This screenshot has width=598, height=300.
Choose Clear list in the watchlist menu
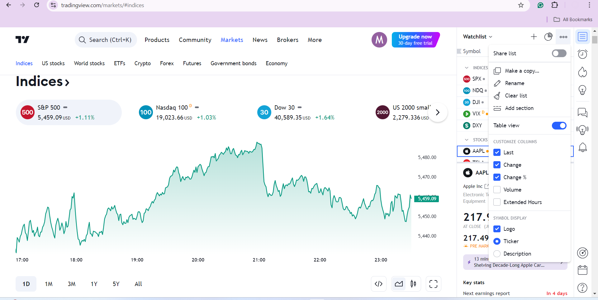pyautogui.click(x=529, y=96)
